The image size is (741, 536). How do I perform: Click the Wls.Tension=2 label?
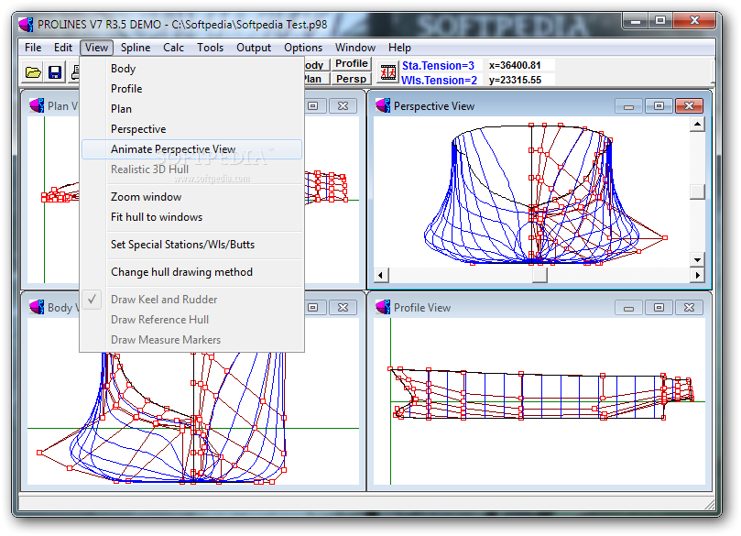pyautogui.click(x=439, y=81)
